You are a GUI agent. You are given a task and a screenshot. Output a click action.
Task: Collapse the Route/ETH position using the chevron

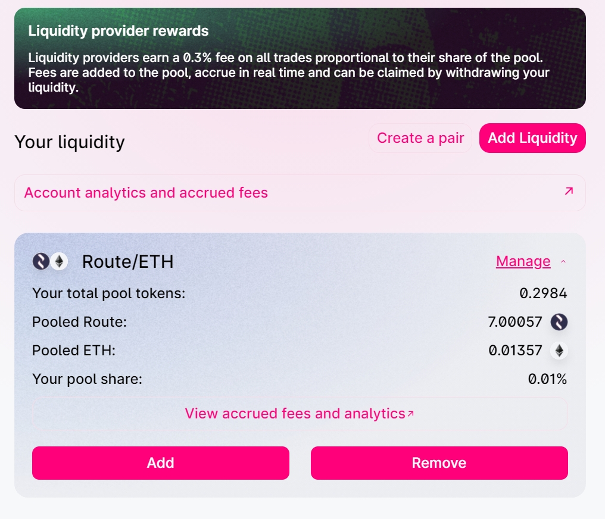tap(563, 262)
